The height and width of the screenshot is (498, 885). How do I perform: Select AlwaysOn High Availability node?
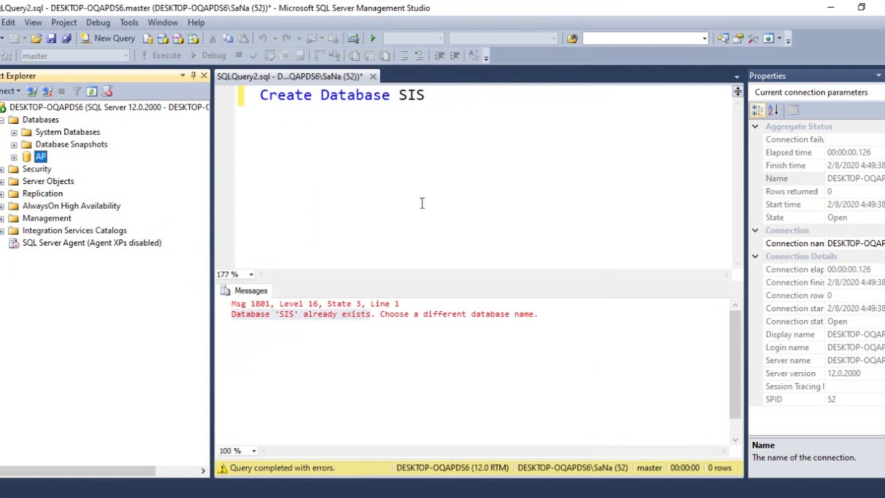point(71,206)
